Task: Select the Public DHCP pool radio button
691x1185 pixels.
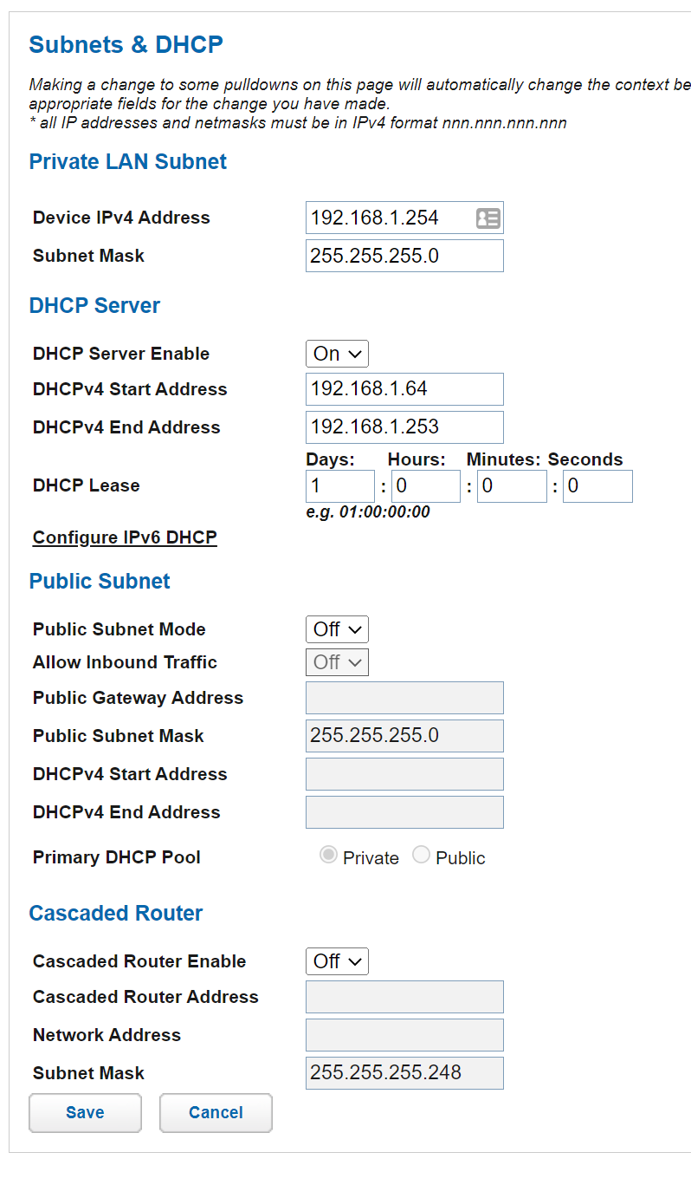Action: pos(422,856)
